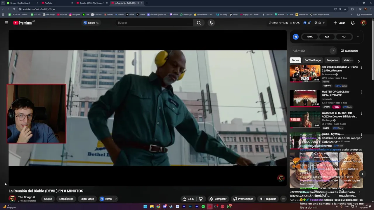Click the vidIQ sparkle icon in header
This screenshot has height=210, width=374.
pyautogui.click(x=324, y=23)
